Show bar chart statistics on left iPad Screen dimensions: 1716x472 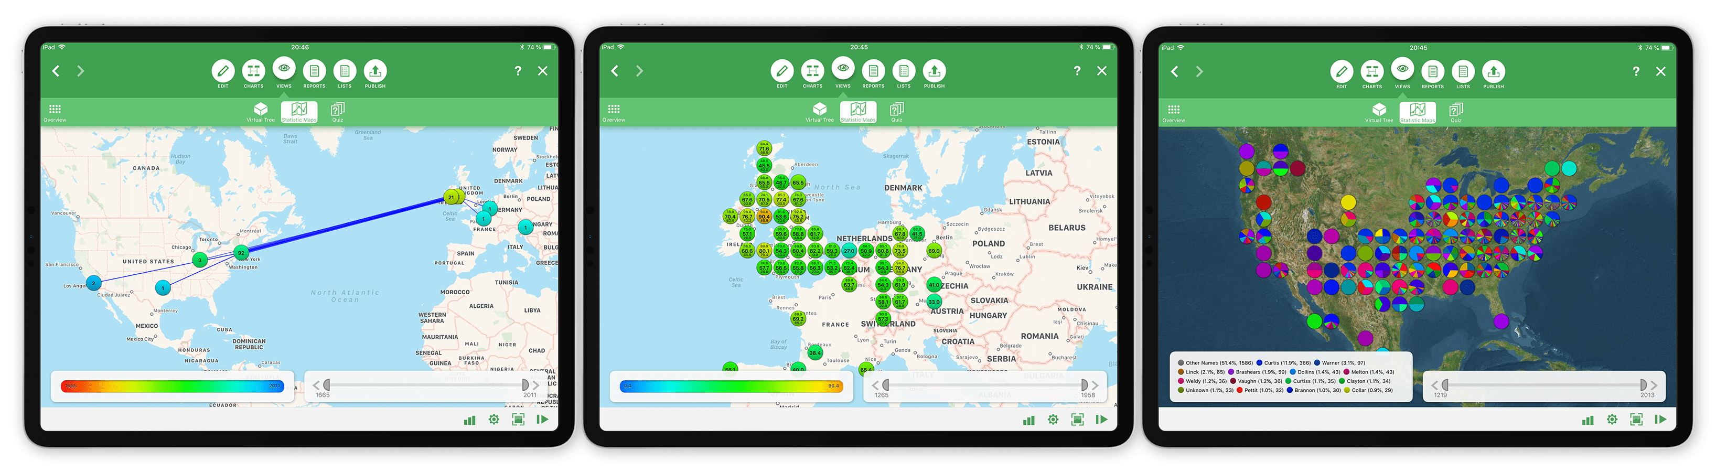pyautogui.click(x=469, y=420)
